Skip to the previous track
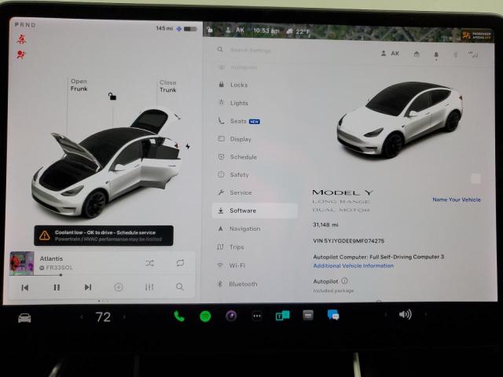Image resolution: width=503 pixels, height=377 pixels. point(25,287)
